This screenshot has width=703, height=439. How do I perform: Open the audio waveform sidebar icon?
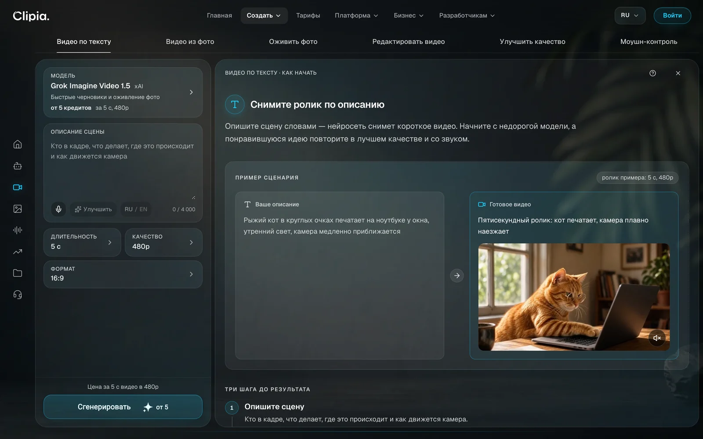(x=18, y=230)
